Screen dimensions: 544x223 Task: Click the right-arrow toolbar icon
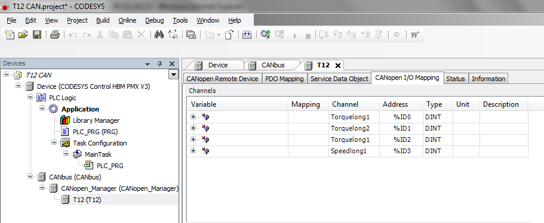(397, 35)
